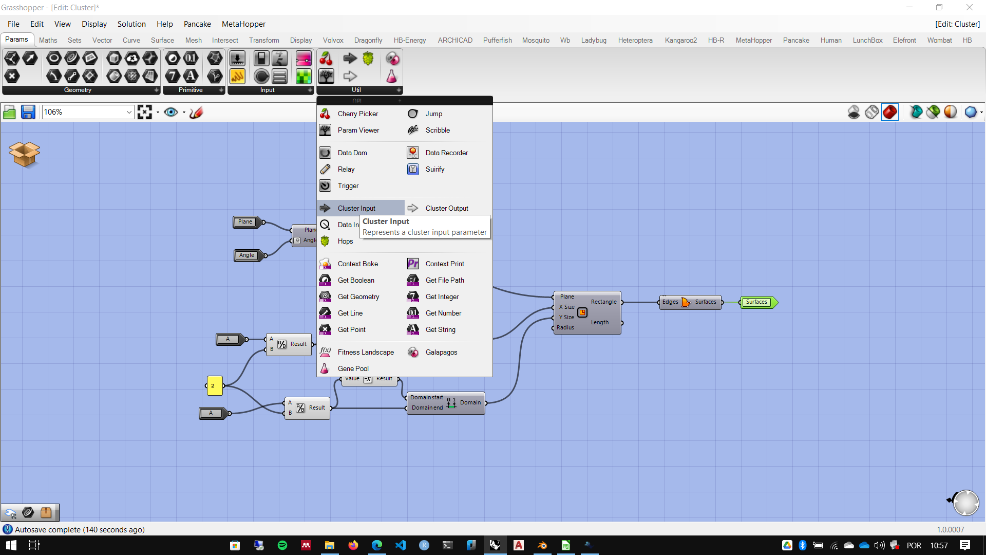The width and height of the screenshot is (986, 555).
Task: Save the document with the floppy disk icon
Action: coord(28,112)
